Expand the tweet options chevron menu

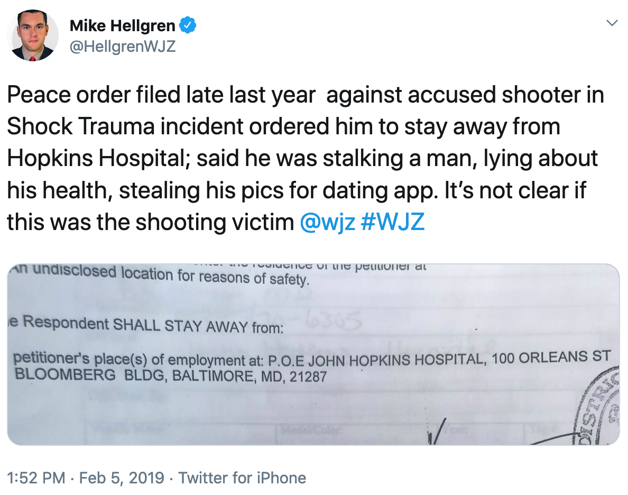pos(612,23)
